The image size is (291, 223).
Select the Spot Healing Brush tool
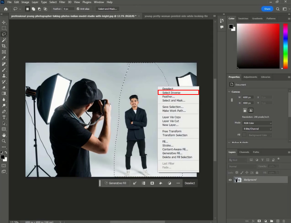4,64
